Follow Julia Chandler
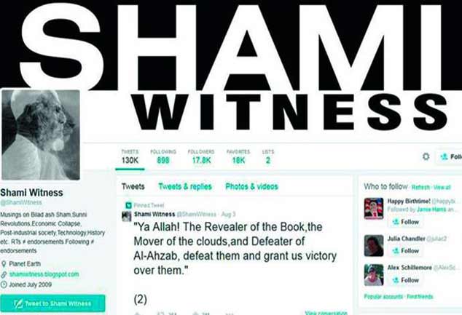The width and height of the screenshot is (462, 315). 405,250
